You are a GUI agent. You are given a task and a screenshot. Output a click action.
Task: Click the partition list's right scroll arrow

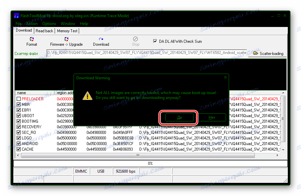click(x=277, y=155)
